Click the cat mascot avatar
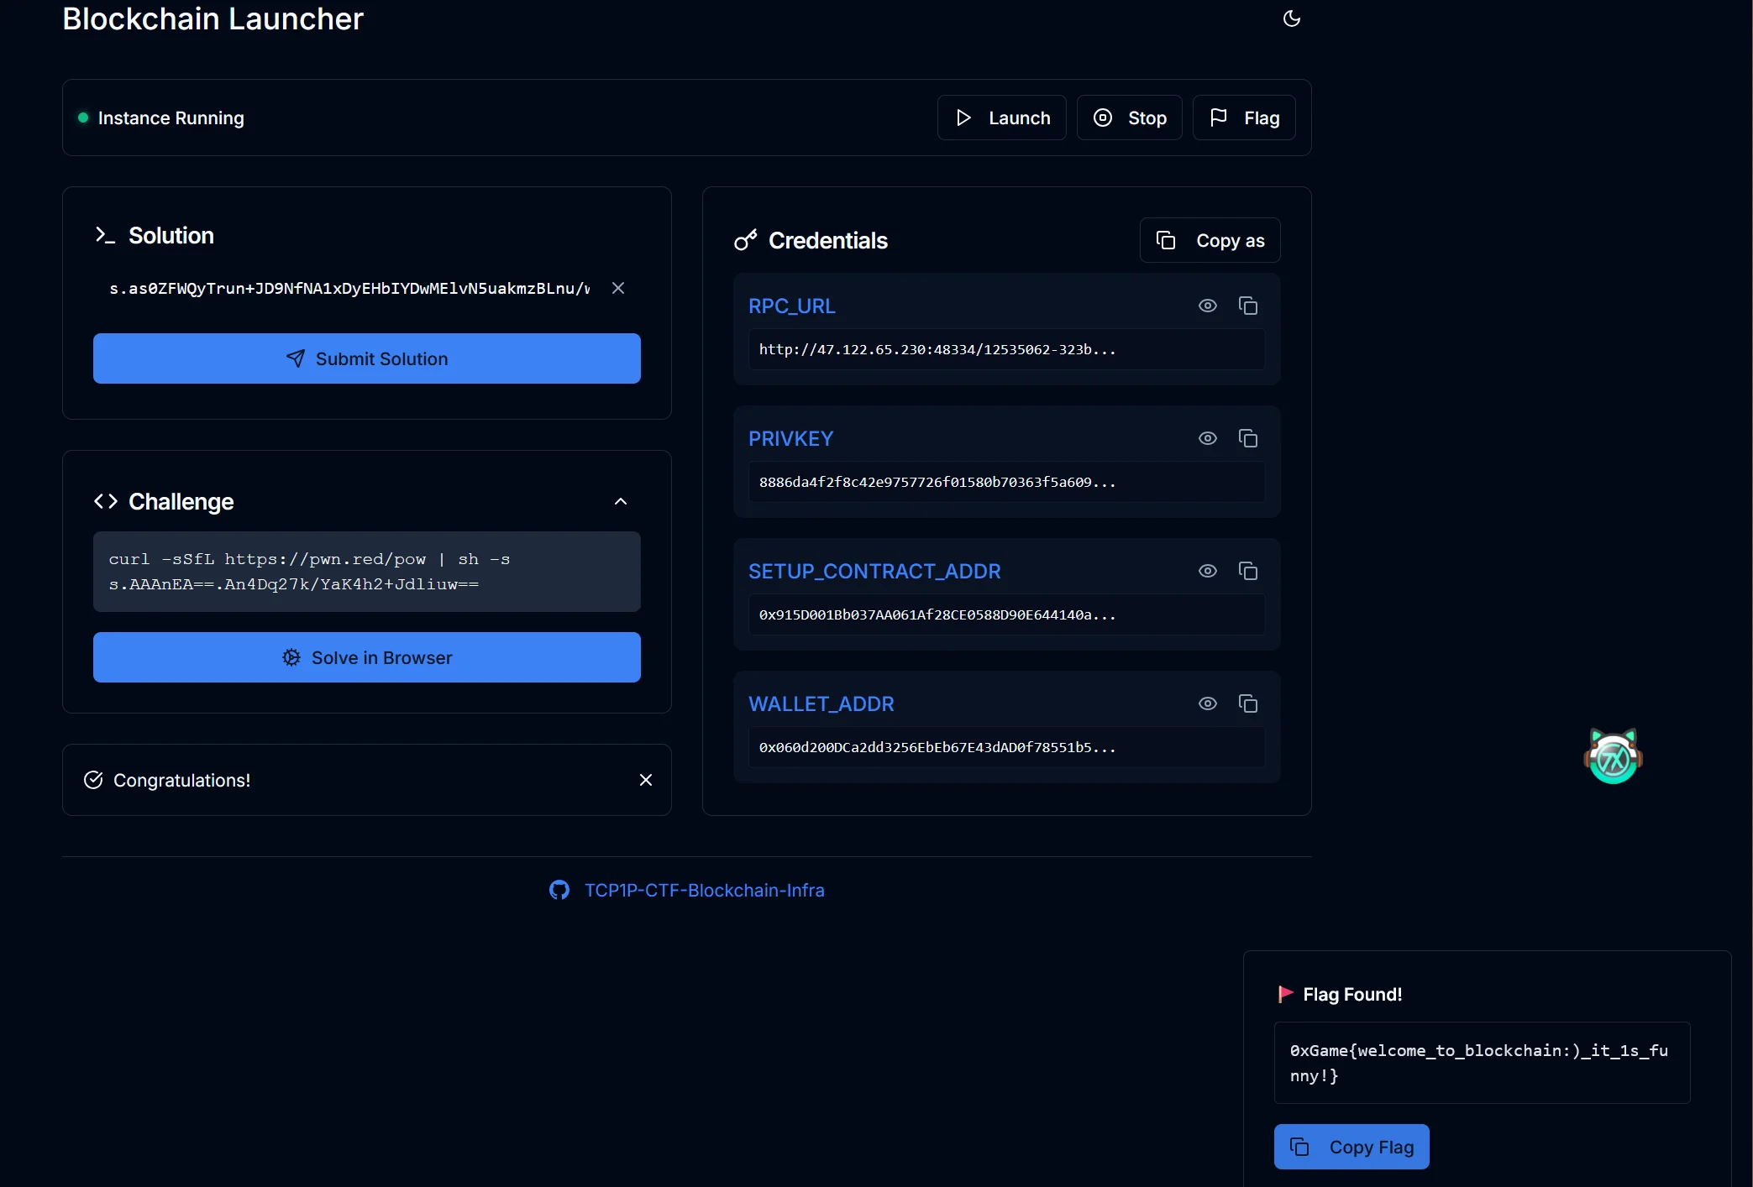Screen dimensions: 1753x1187 [1613, 756]
